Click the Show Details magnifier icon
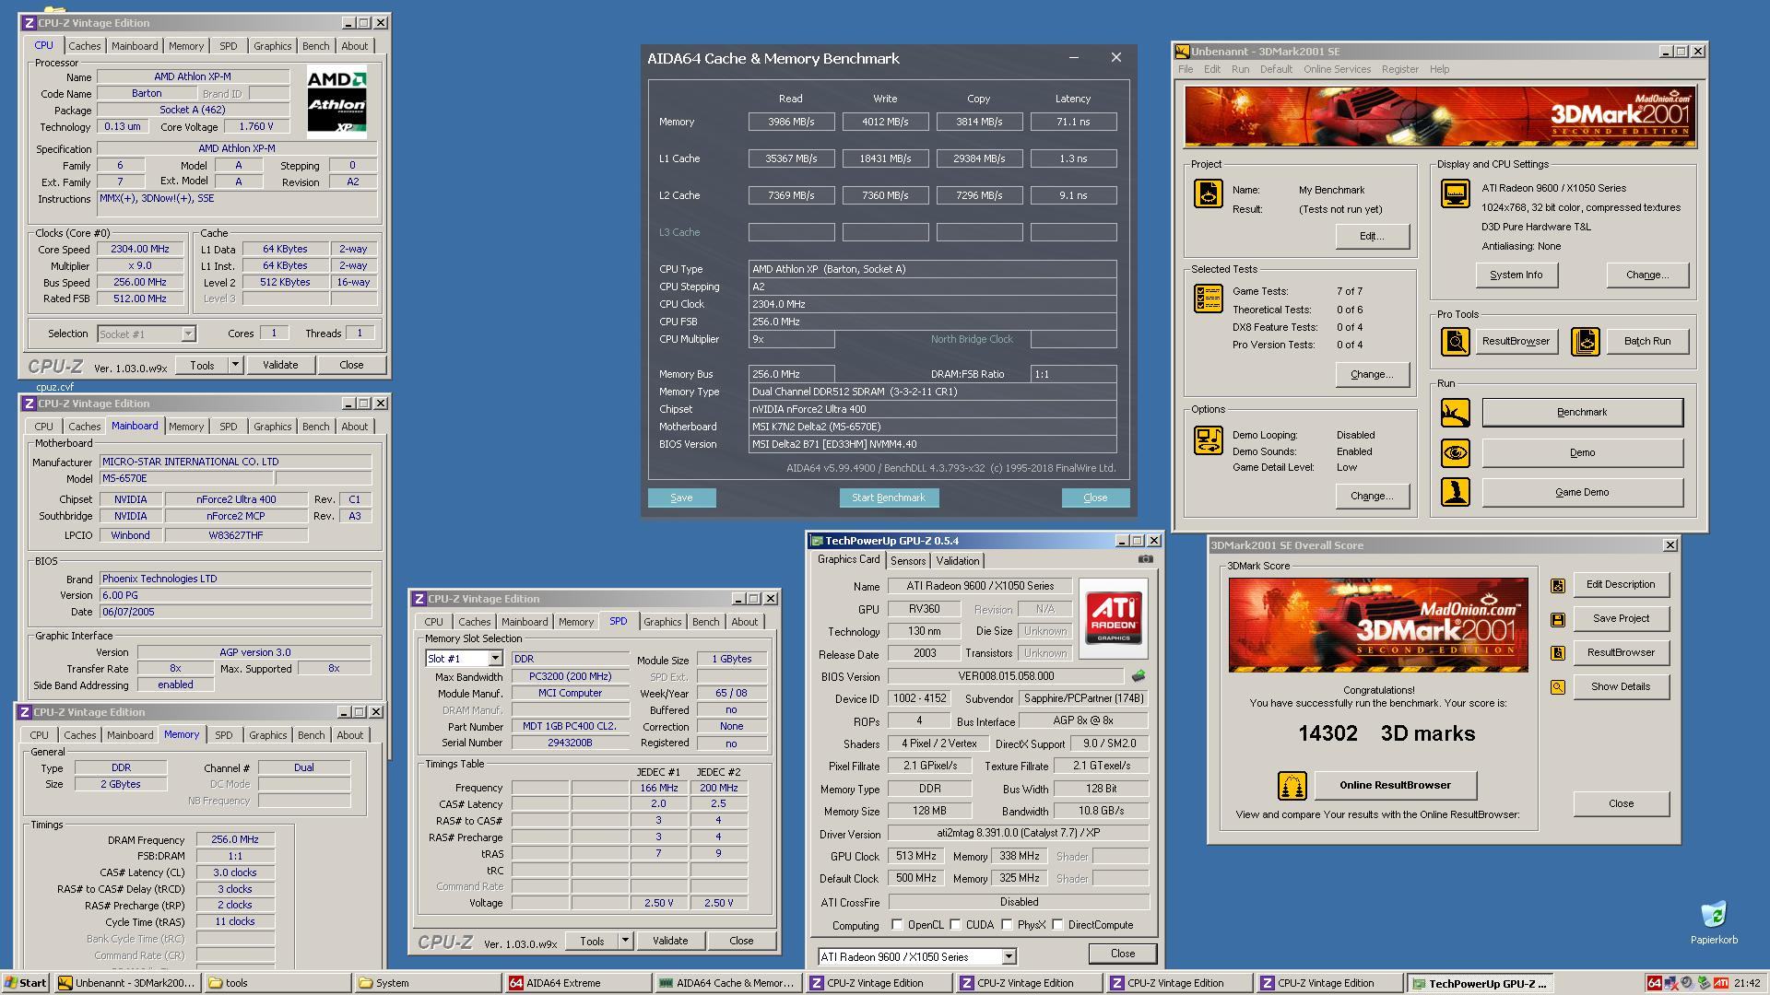Viewport: 1770px width, 995px height. [1558, 687]
